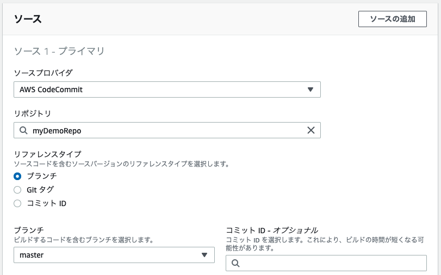Click the ソースの追加 button
441x275 pixels.
[x=393, y=19]
